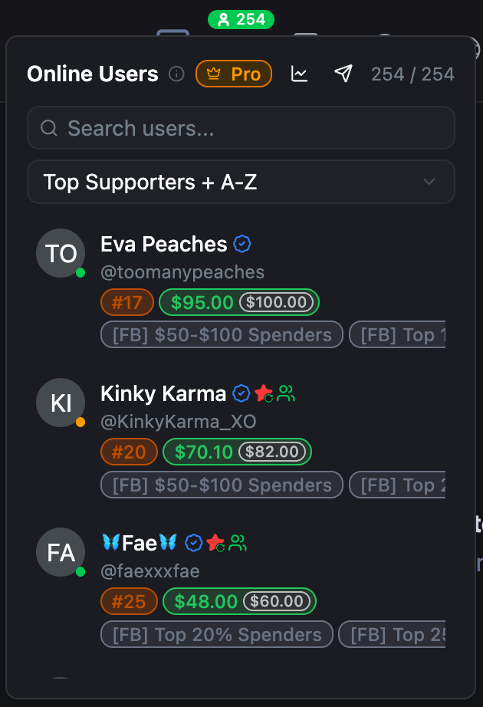
Task: Click the search magnifier icon
Action: coord(48,128)
